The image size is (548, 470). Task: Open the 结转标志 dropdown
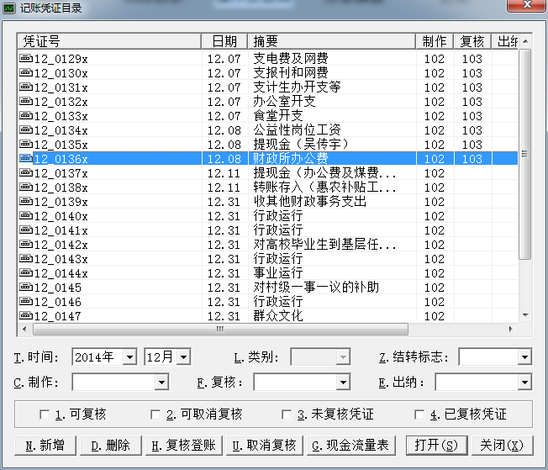(x=524, y=357)
